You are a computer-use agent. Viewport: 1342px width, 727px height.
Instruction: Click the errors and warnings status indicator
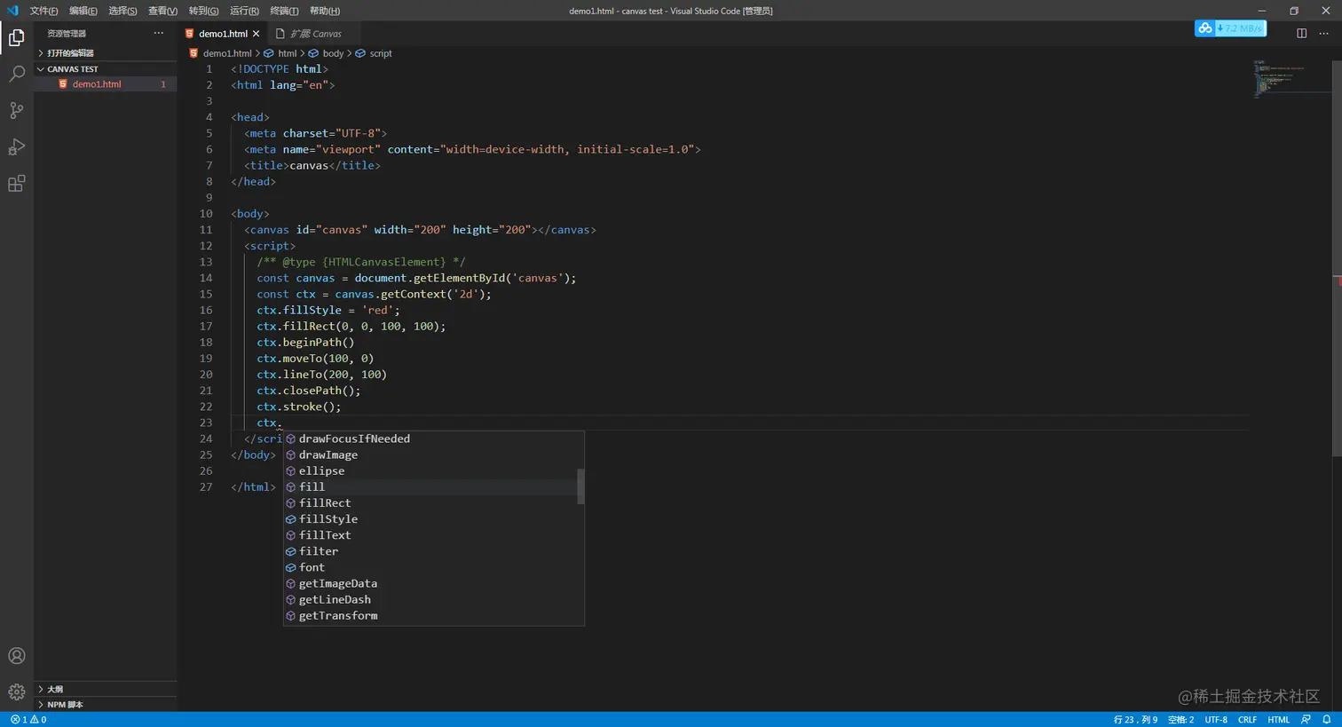pyautogui.click(x=28, y=720)
